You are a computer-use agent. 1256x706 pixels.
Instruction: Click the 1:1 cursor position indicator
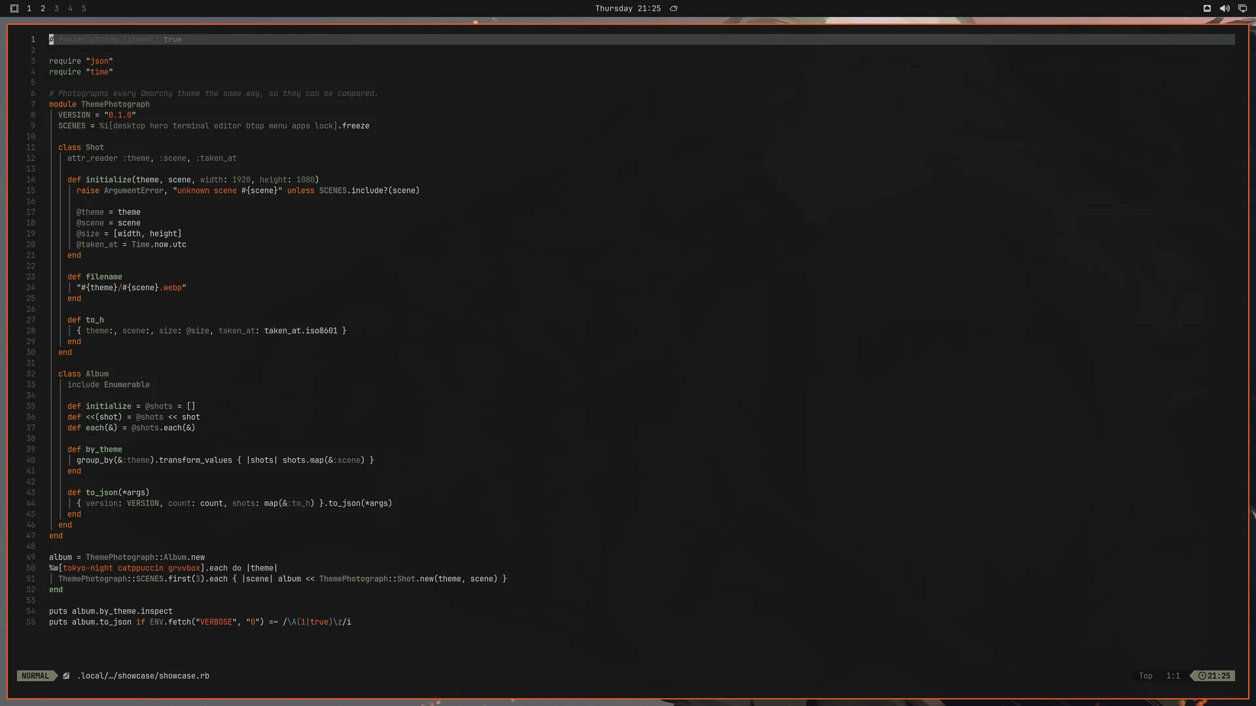(x=1173, y=676)
